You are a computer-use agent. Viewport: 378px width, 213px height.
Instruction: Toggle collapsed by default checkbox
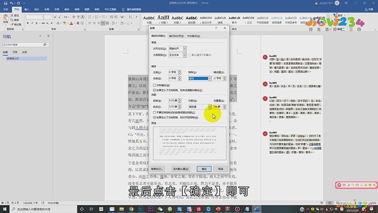click(x=190, y=55)
